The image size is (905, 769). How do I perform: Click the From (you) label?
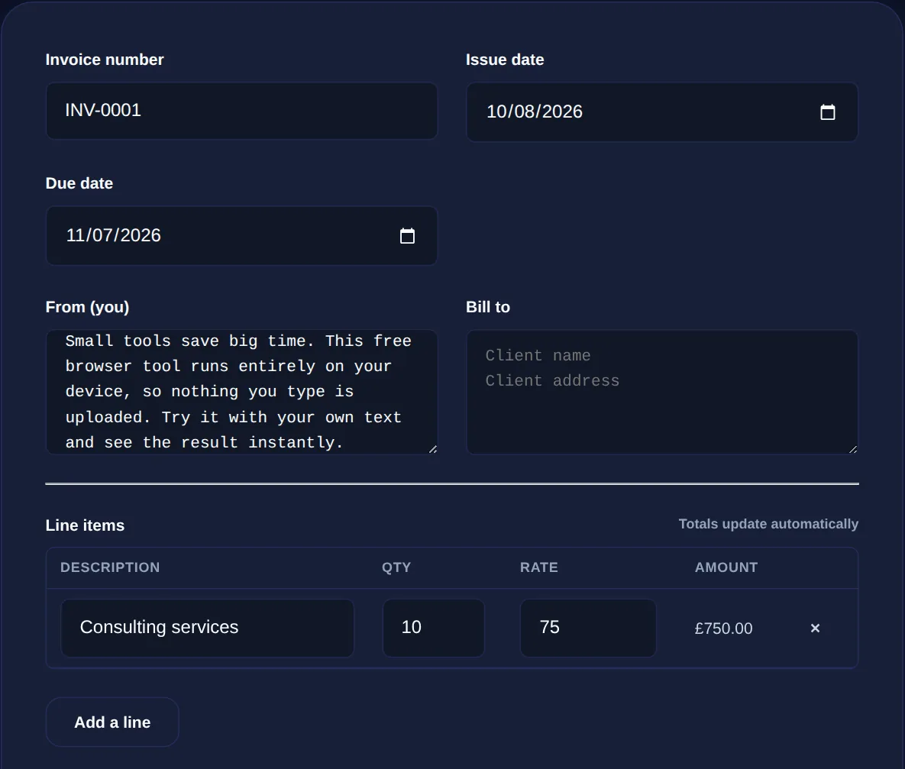(x=87, y=307)
